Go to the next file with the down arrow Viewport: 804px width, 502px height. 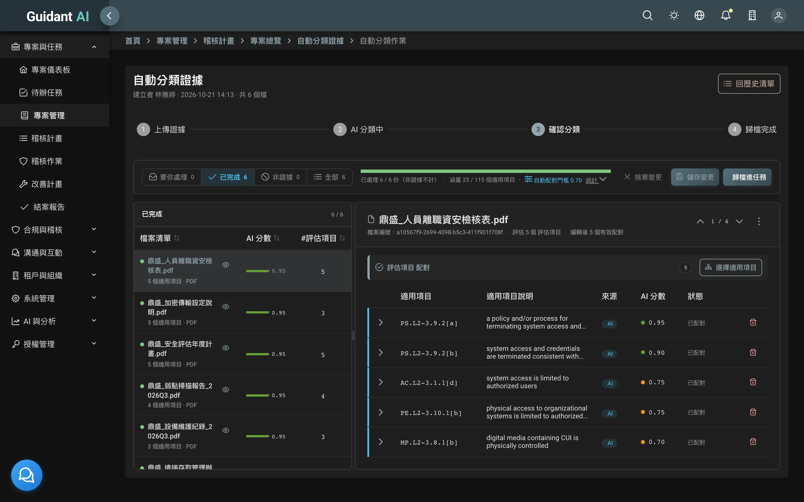pyautogui.click(x=739, y=221)
